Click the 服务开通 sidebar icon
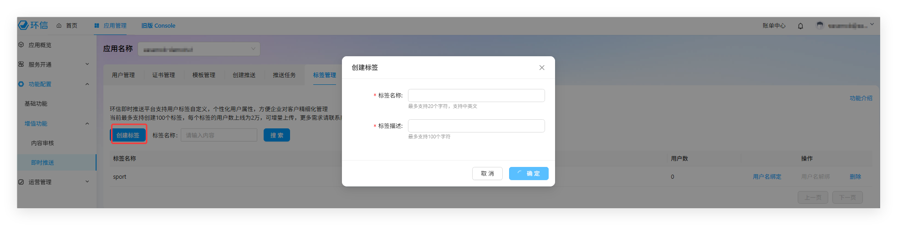 tap(21, 64)
